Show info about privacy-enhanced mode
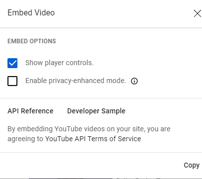 point(134,81)
